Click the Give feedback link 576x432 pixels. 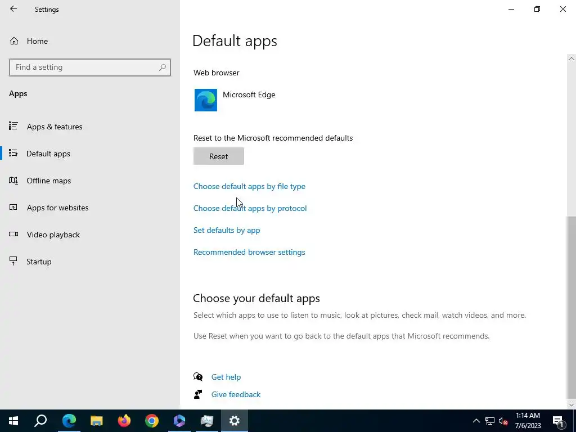tap(236, 394)
